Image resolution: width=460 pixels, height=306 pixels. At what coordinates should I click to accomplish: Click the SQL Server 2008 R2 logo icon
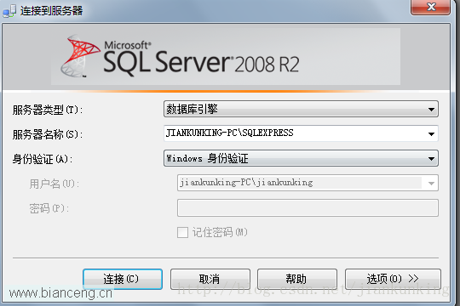[x=80, y=56]
